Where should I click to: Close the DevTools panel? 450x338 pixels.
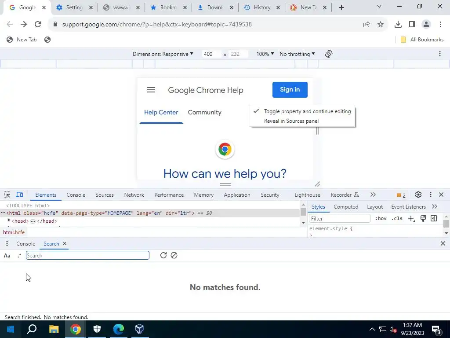(441, 195)
